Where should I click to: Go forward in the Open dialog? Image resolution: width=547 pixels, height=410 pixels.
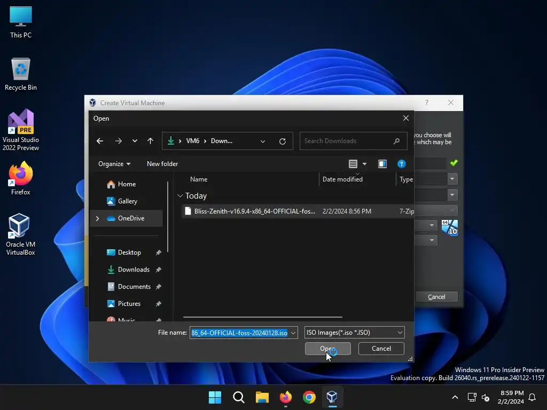click(x=118, y=141)
